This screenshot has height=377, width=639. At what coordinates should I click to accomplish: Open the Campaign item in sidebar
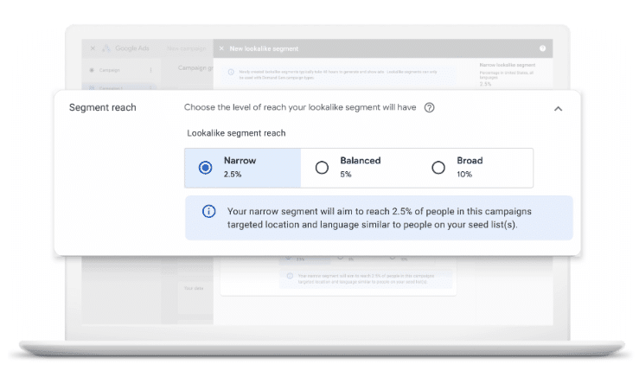(x=110, y=70)
